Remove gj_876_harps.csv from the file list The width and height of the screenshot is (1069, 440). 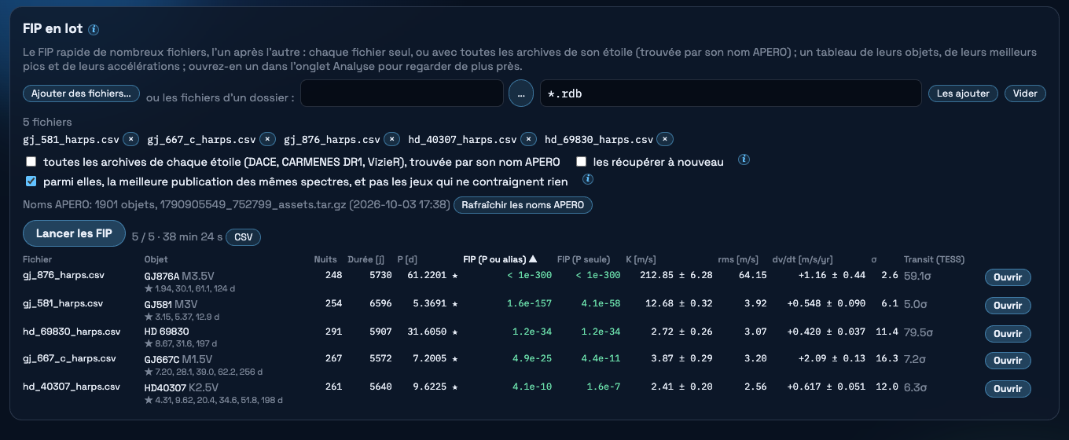(392, 139)
